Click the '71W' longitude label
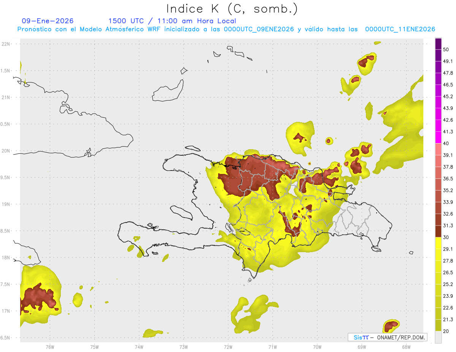 (272, 347)
